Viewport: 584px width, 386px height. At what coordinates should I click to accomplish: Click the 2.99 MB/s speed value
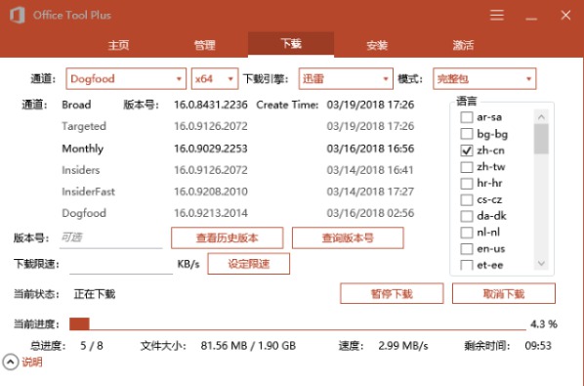point(403,346)
